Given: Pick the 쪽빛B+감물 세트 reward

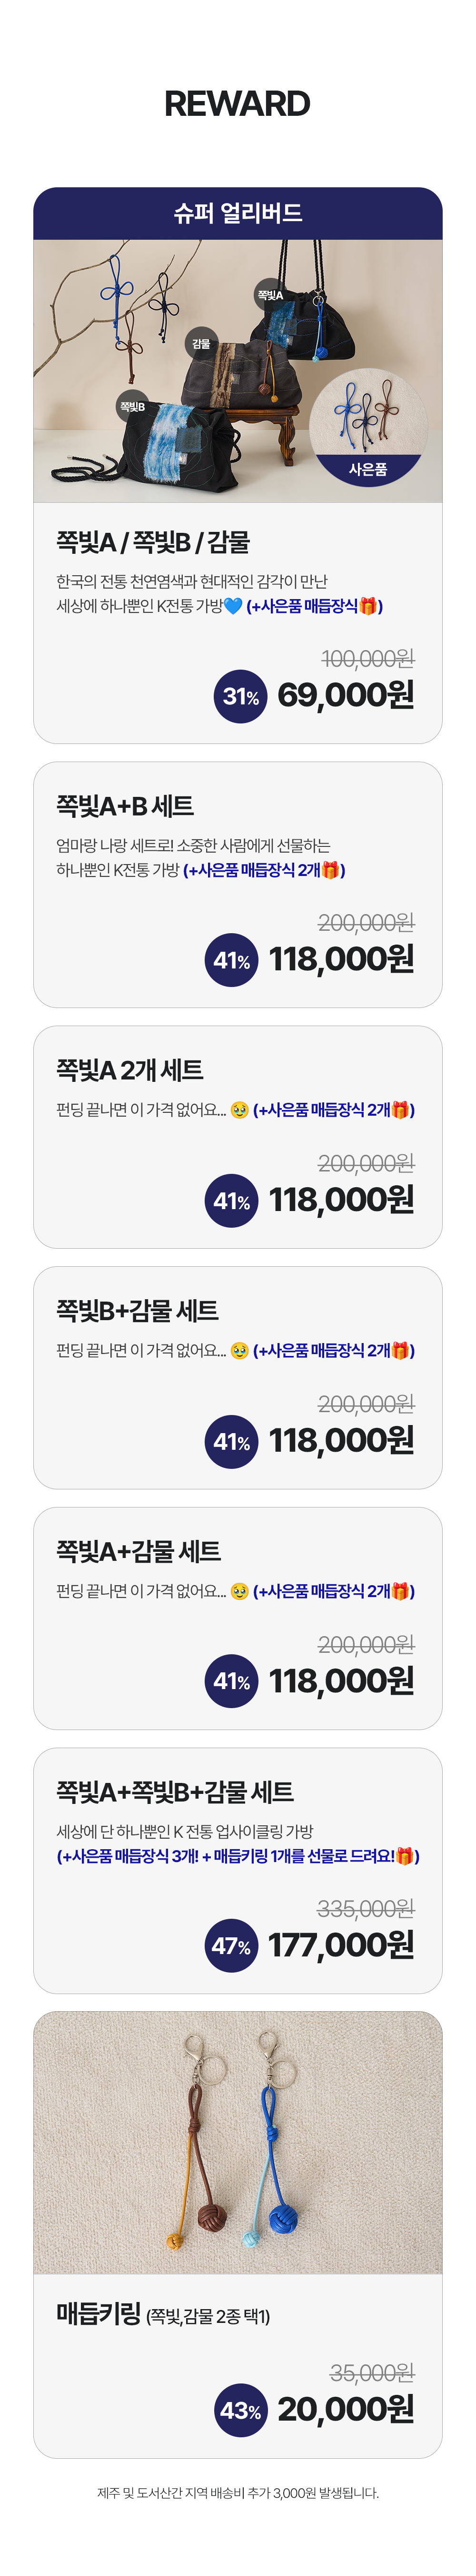Looking at the screenshot, I should 137,1310.
